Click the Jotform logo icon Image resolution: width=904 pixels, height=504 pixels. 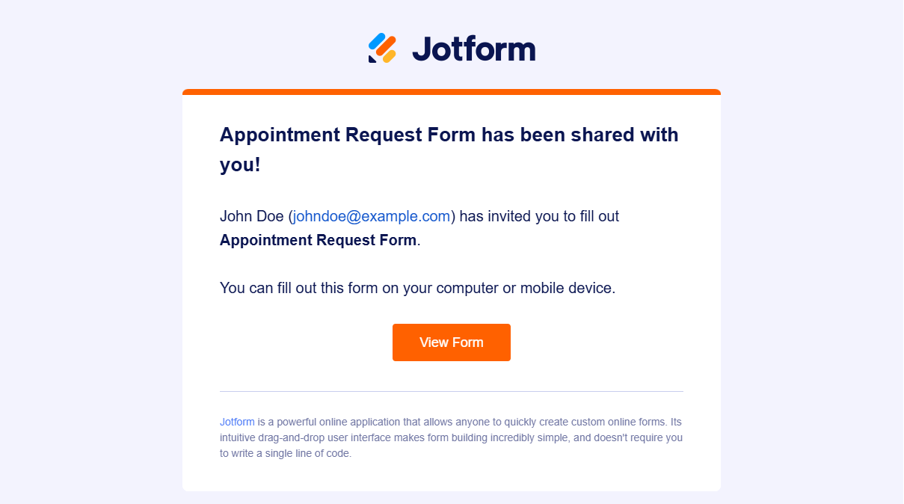click(382, 49)
